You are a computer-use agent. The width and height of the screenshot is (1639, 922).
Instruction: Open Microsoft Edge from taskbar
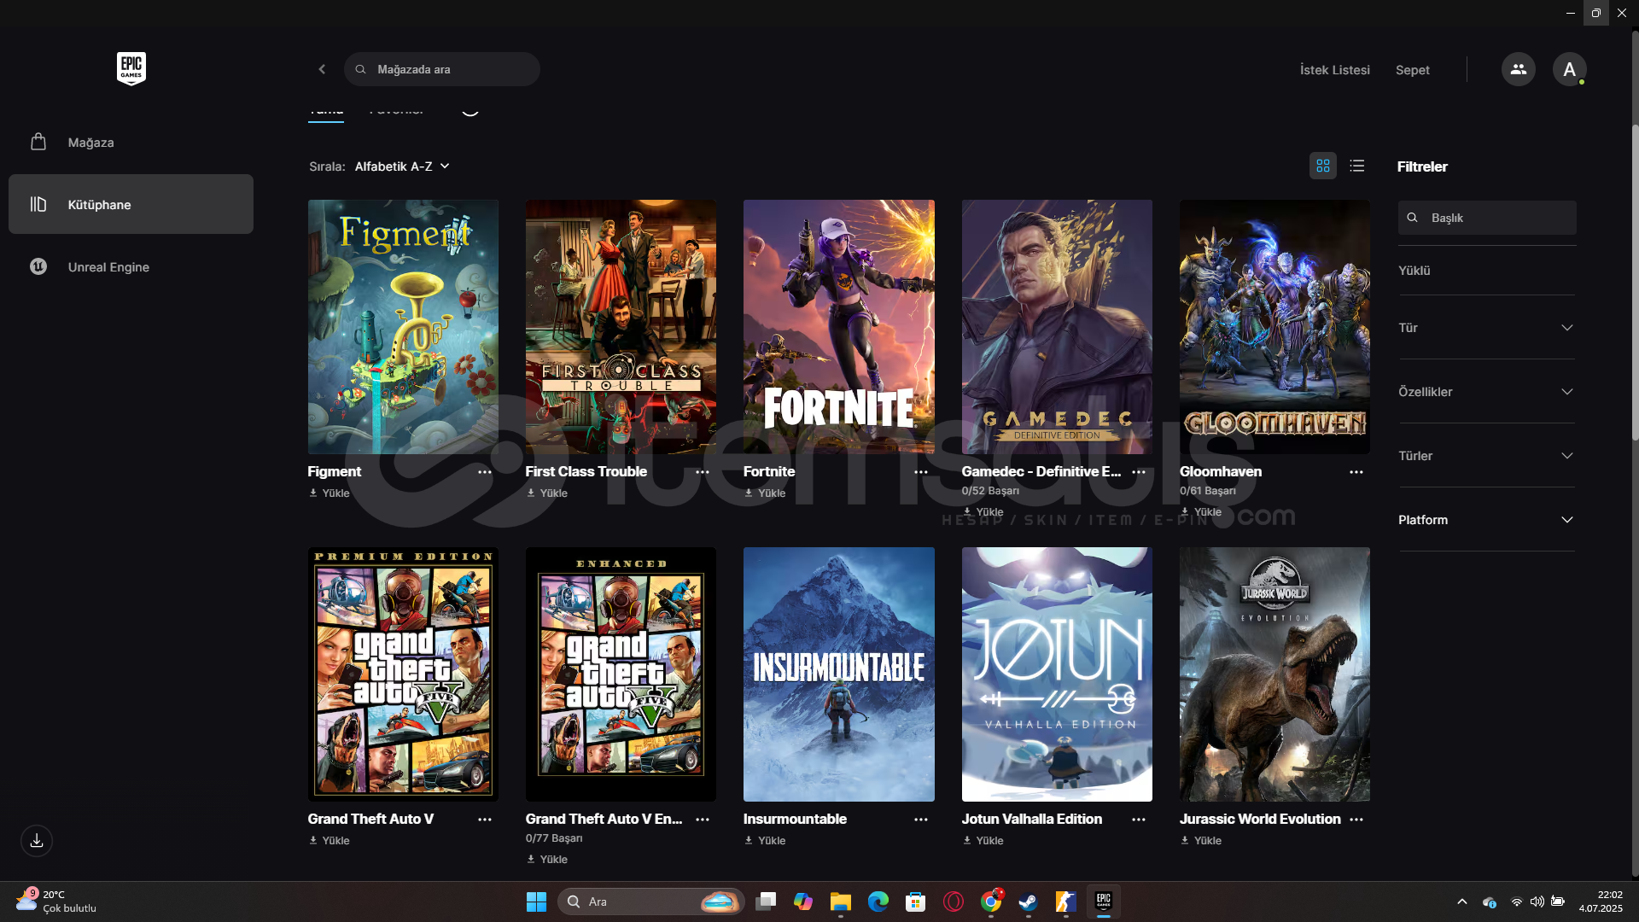tap(878, 902)
